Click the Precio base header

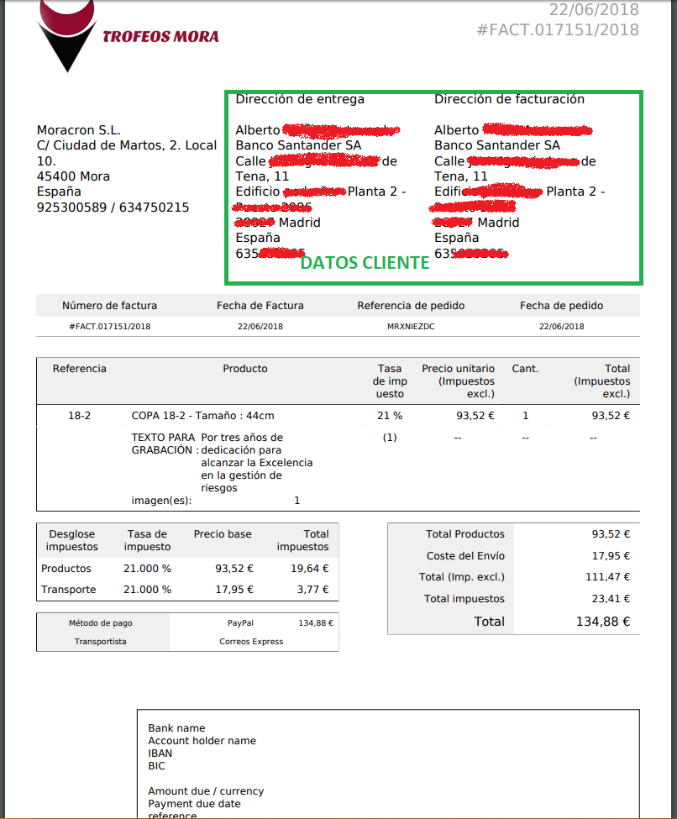coord(223,534)
